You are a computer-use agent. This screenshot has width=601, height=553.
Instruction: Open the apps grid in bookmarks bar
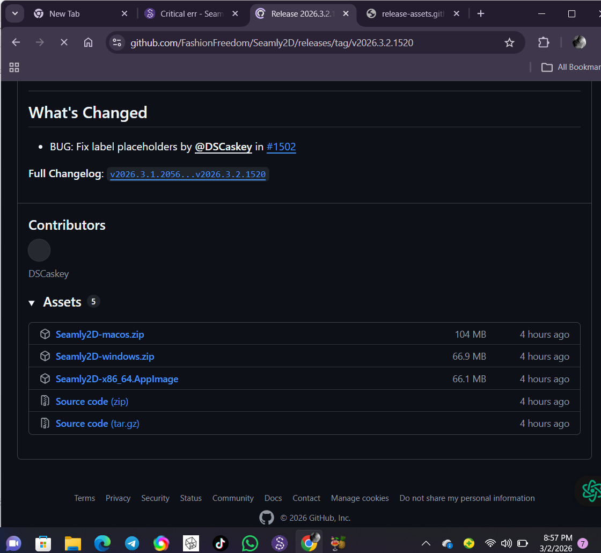14,67
